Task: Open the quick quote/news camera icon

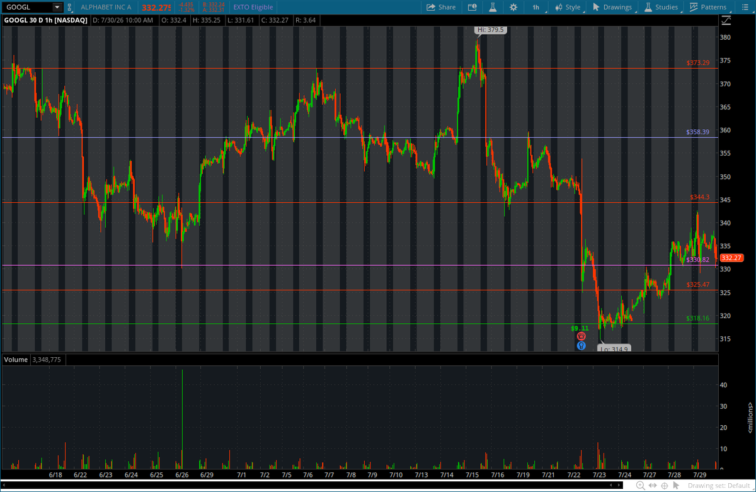Action: tap(472, 7)
